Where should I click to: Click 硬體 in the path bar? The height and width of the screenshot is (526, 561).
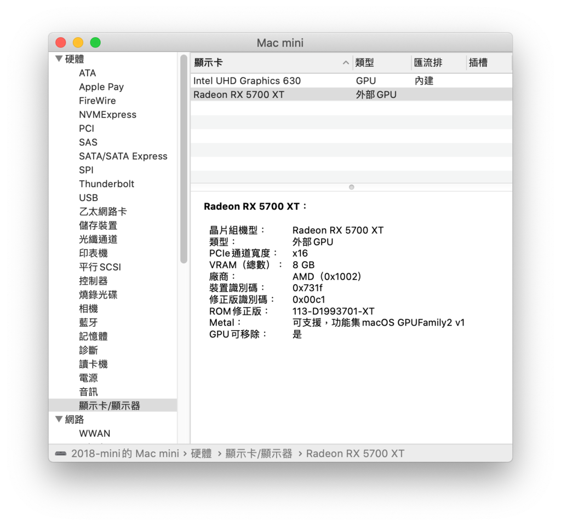pyautogui.click(x=201, y=453)
